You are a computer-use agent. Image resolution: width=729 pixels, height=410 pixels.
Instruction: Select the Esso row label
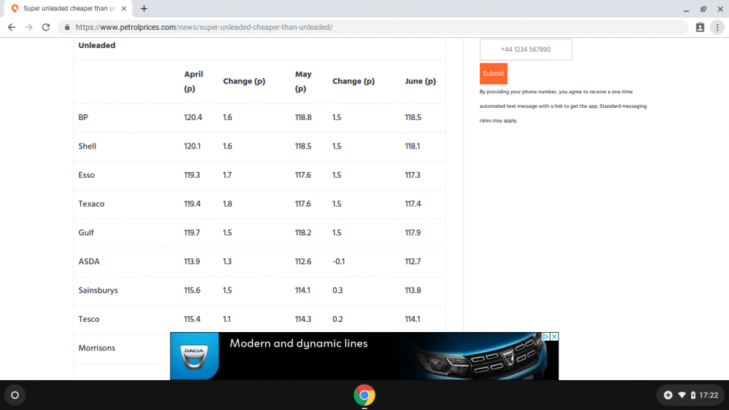pyautogui.click(x=87, y=175)
